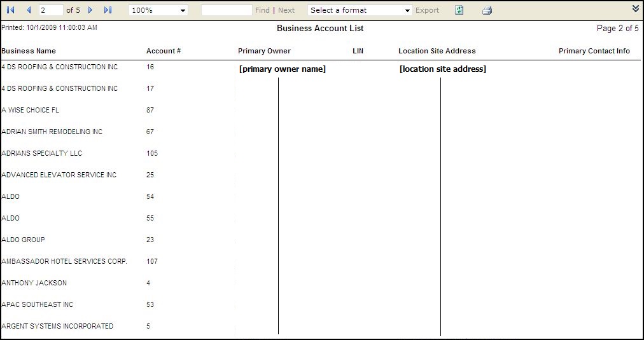The image size is (644, 340).
Task: Advance to next report page
Action: click(90, 10)
